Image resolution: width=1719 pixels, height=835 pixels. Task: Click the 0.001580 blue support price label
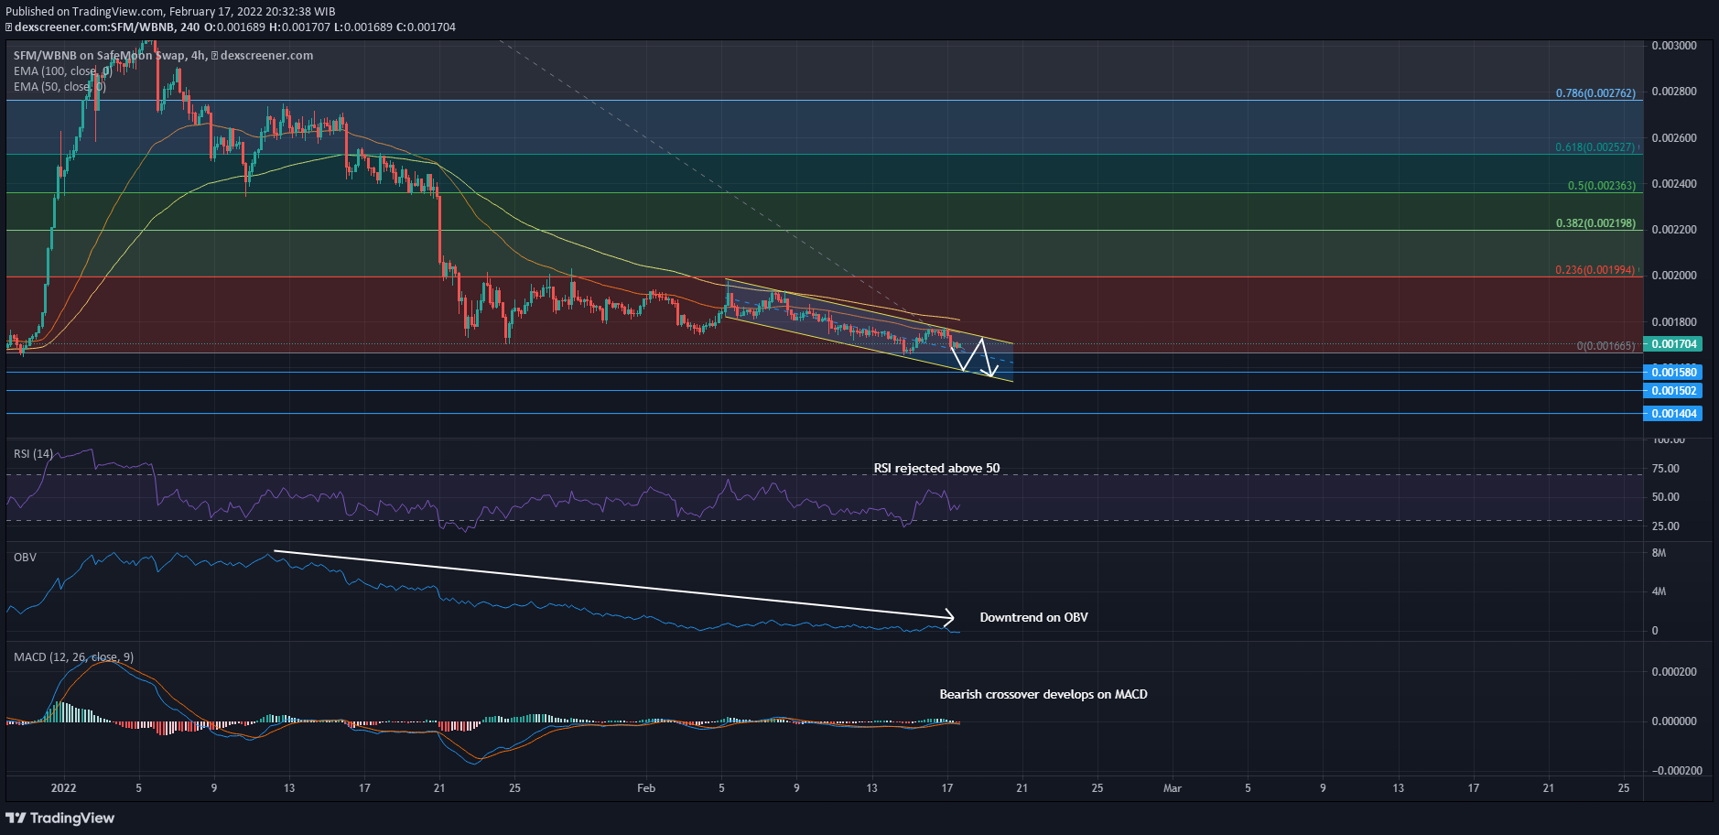[1670, 373]
